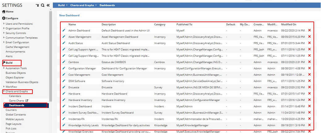Click Build in the breadcrumb bar
Image resolution: width=321 pixels, height=133 pixels.
coord(61,5)
